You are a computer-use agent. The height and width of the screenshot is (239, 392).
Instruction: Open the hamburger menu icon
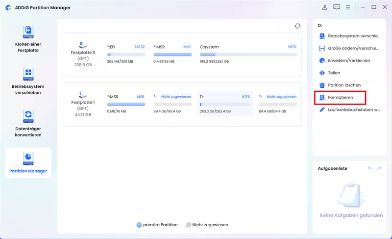tap(348, 7)
